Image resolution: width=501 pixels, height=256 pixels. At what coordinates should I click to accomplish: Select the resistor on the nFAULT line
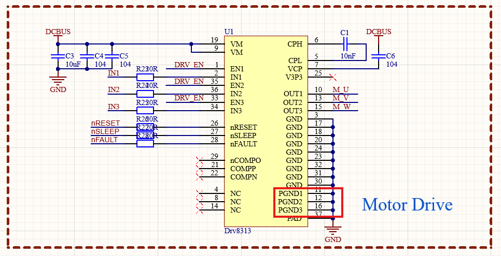coord(145,144)
